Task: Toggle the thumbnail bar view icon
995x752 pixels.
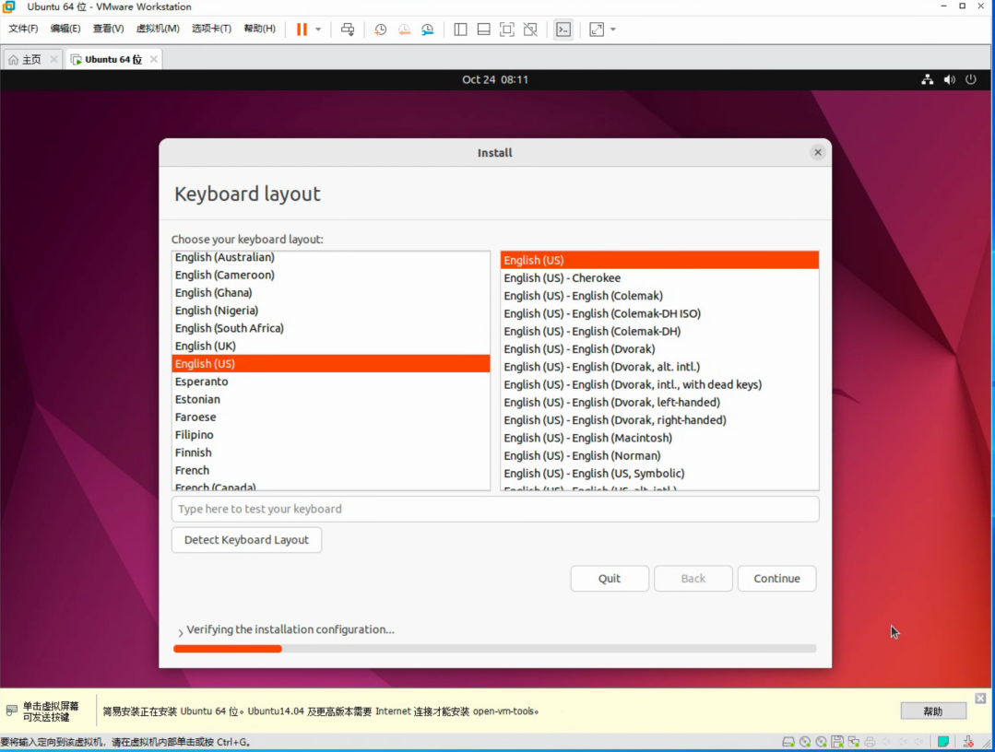Action: coord(483,29)
